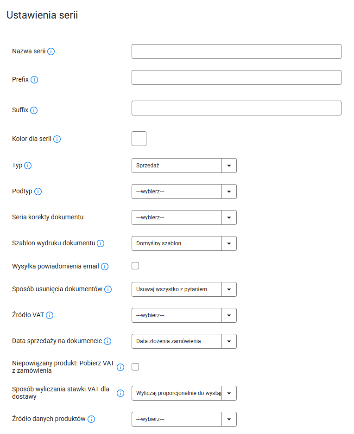Enable Wysyłka powiadomienia email checkbox

point(135,266)
